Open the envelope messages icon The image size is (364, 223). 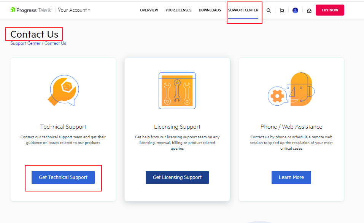pyautogui.click(x=309, y=11)
